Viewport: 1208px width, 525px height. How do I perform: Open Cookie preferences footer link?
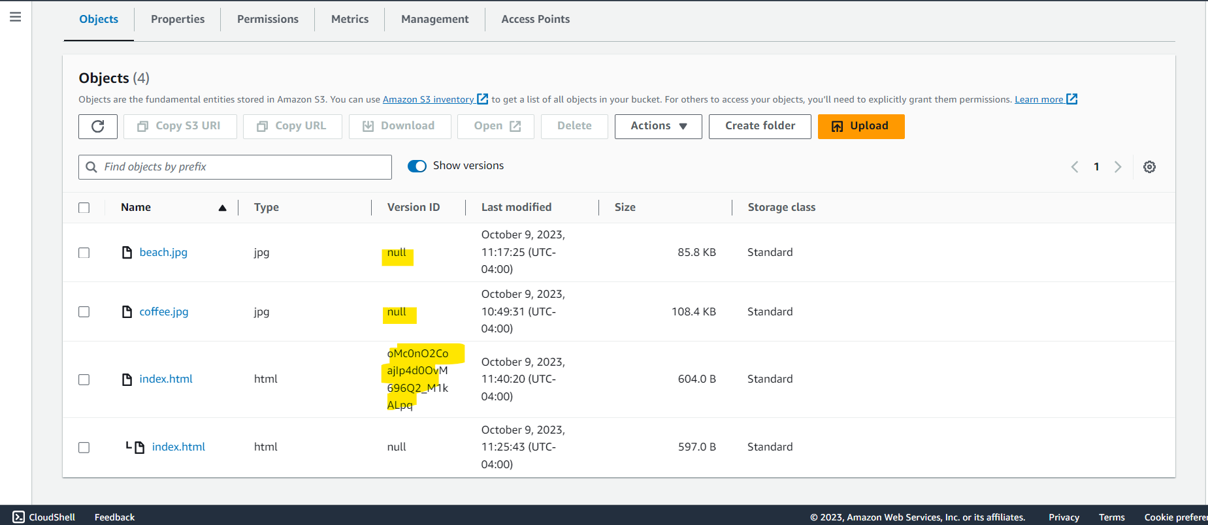(x=1175, y=517)
